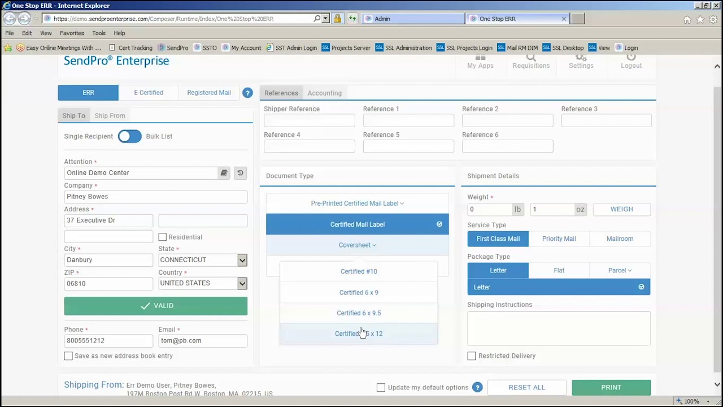Open the Cert Tracking favorites link

point(130,47)
